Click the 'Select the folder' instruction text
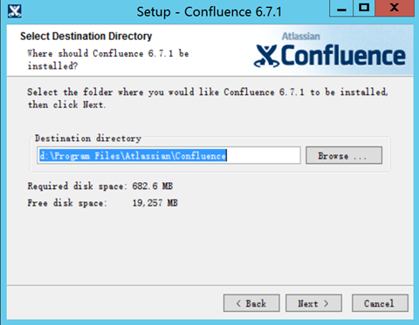This screenshot has height=325, width=419. pyautogui.click(x=208, y=98)
